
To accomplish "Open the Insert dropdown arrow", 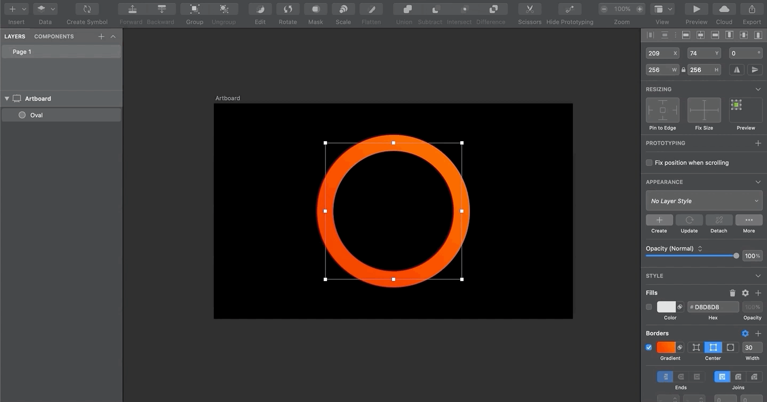I will point(23,9).
